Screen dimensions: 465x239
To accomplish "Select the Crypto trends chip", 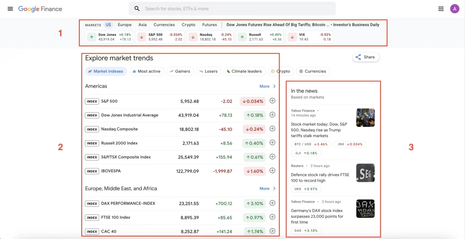I will tap(281, 71).
